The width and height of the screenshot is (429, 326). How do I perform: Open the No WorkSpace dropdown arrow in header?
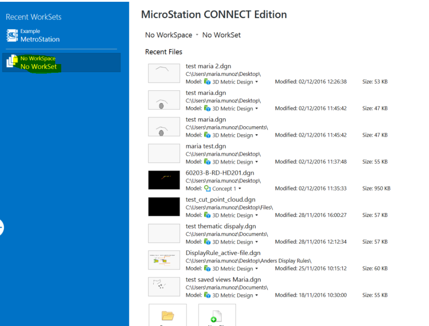point(197,35)
